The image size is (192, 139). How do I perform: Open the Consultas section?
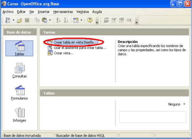(20, 70)
